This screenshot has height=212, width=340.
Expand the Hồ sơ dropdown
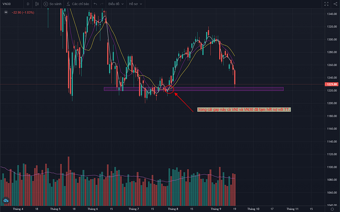tap(135, 3)
